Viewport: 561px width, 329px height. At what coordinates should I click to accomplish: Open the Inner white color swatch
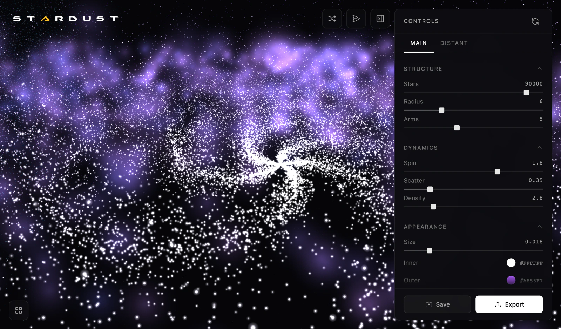tap(511, 263)
